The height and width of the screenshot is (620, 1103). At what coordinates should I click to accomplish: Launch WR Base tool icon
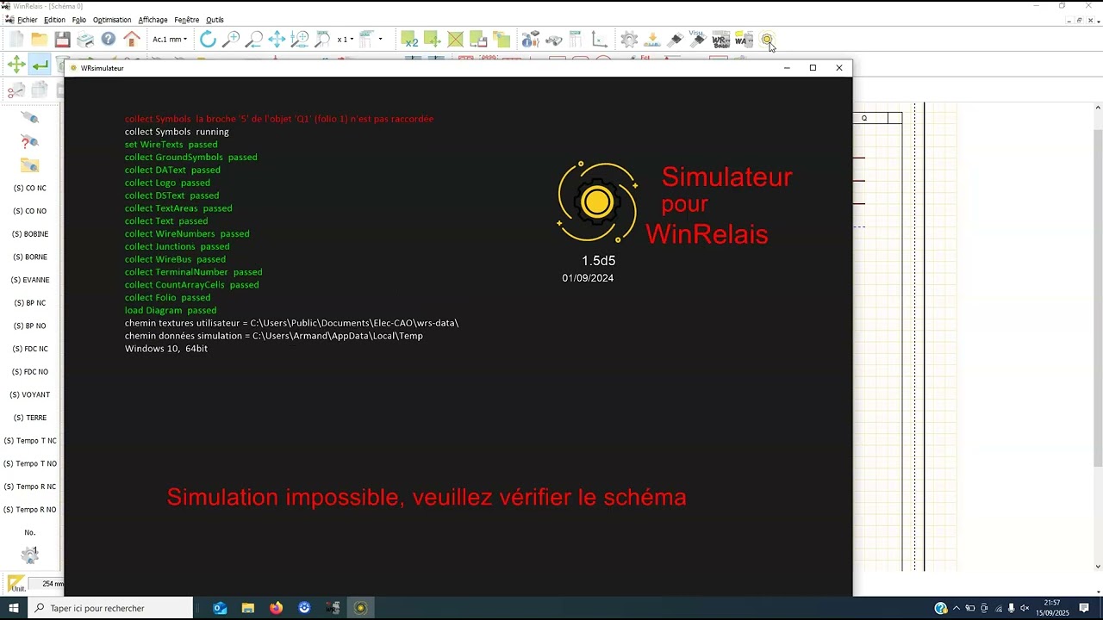pyautogui.click(x=720, y=40)
